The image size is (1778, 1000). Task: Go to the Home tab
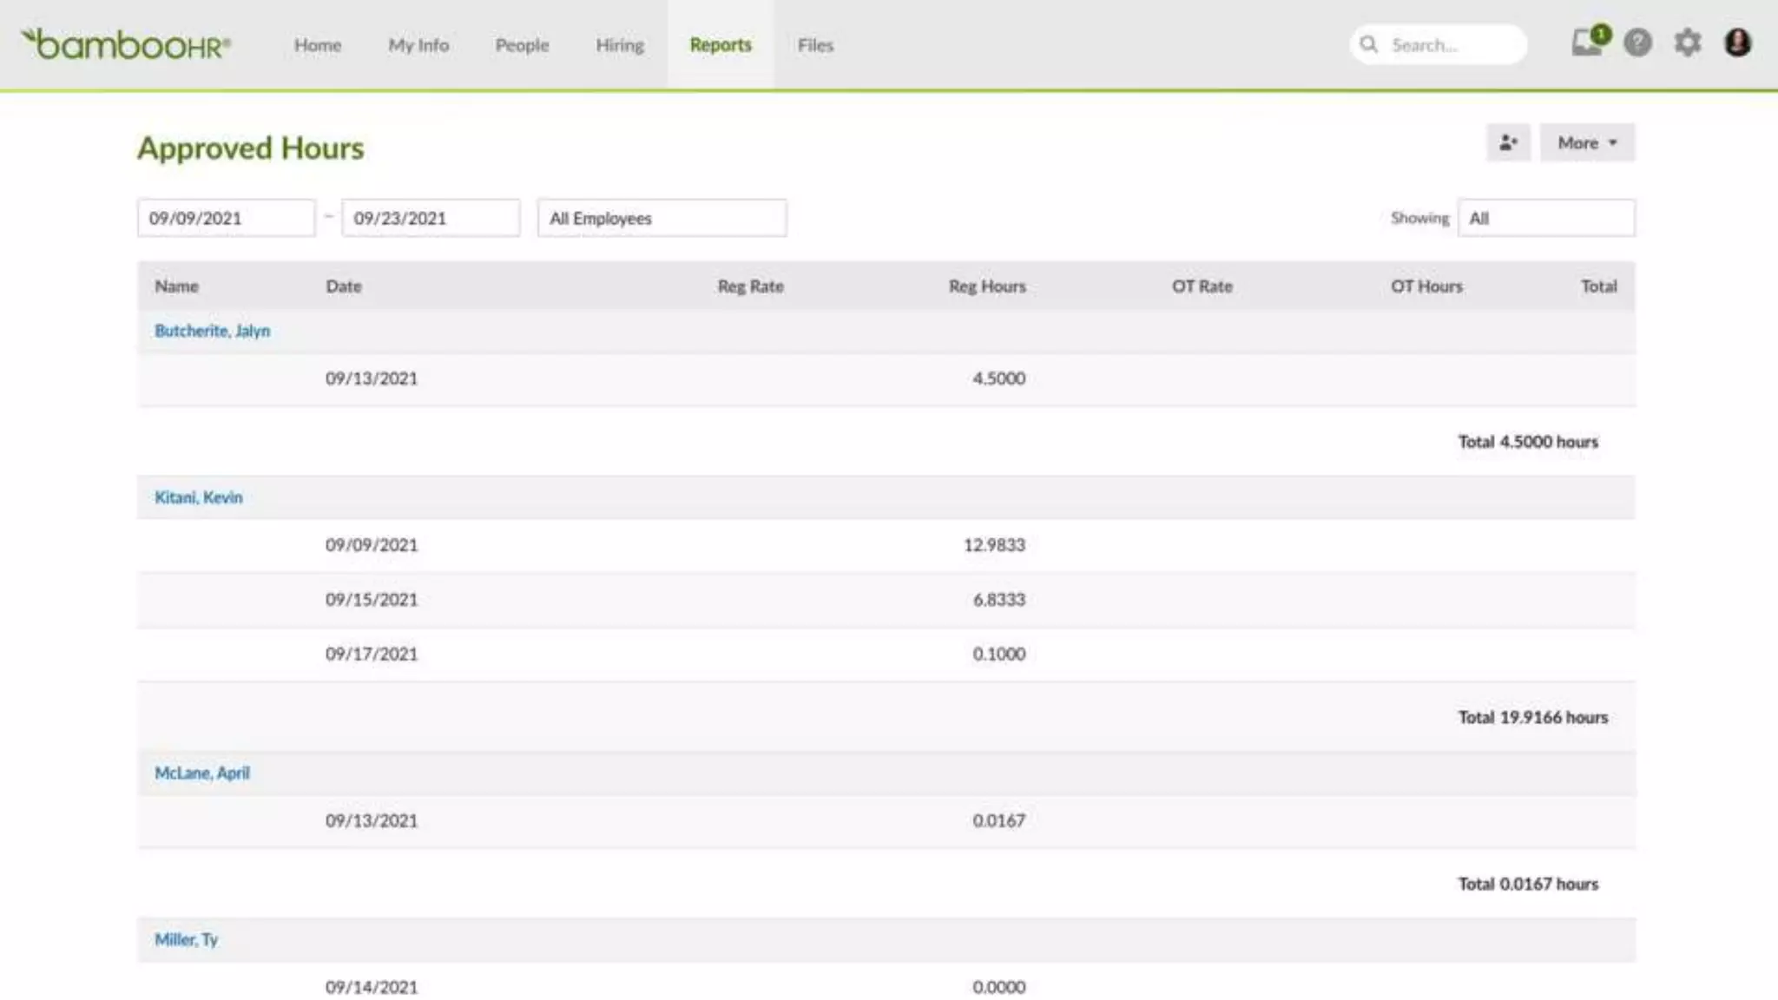coord(317,45)
